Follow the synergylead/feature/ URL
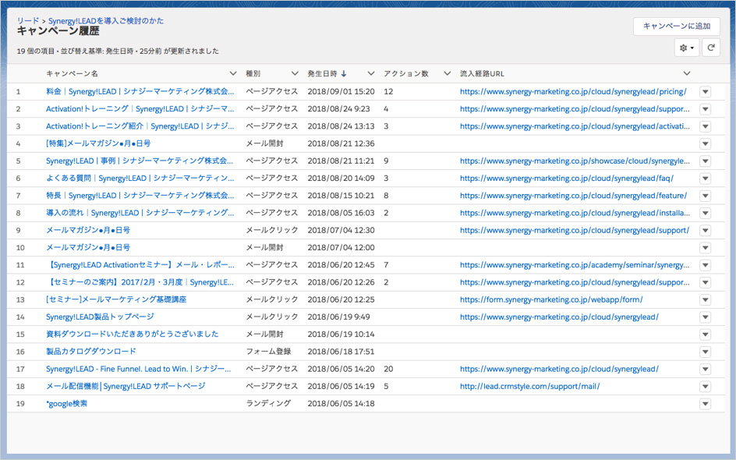Image resolution: width=736 pixels, height=460 pixels. [x=573, y=196]
